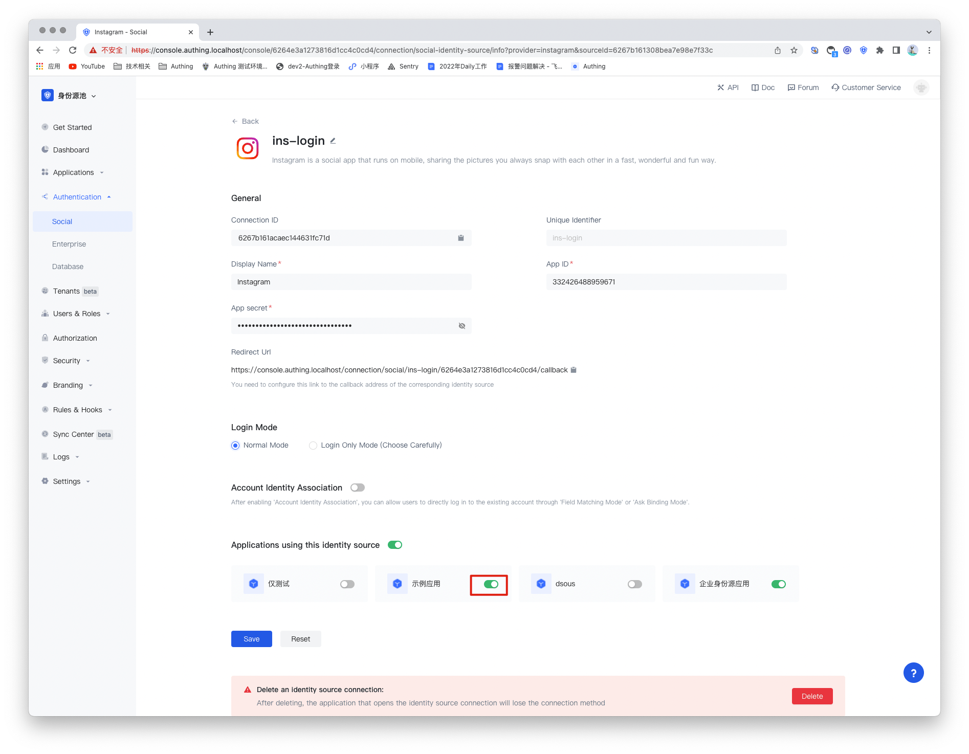The width and height of the screenshot is (969, 754).
Task: Open the user avatar in top bar
Action: [x=921, y=87]
